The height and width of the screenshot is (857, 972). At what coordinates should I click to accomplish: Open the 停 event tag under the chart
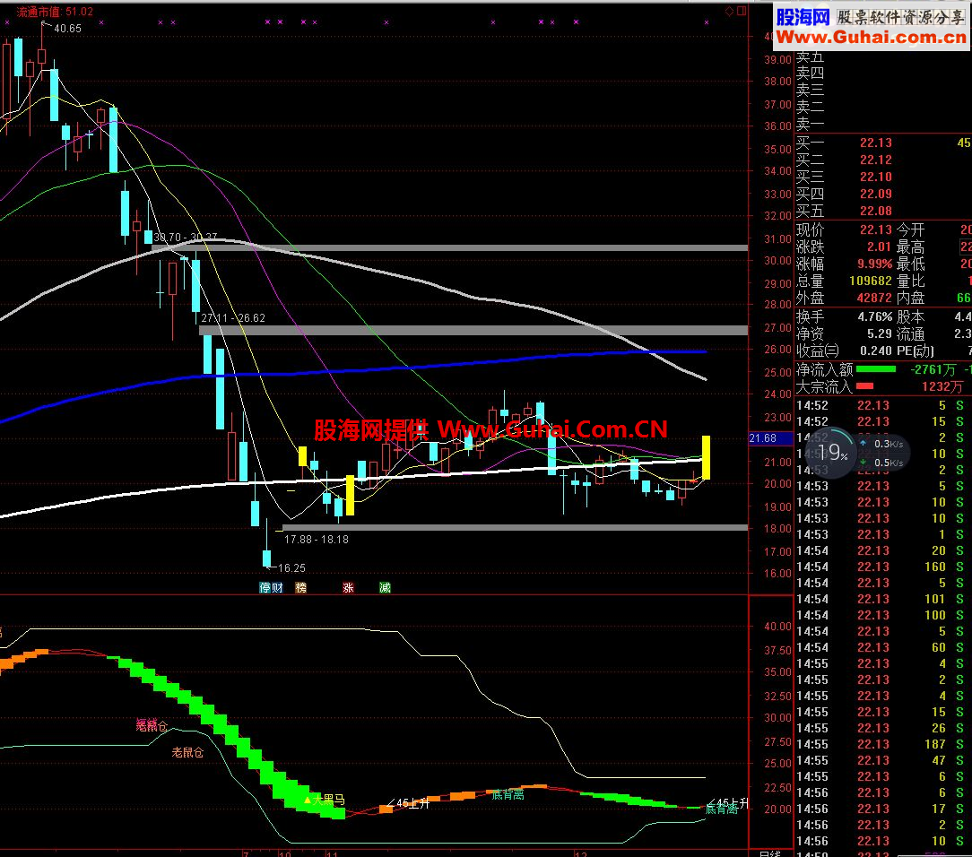coord(265,587)
